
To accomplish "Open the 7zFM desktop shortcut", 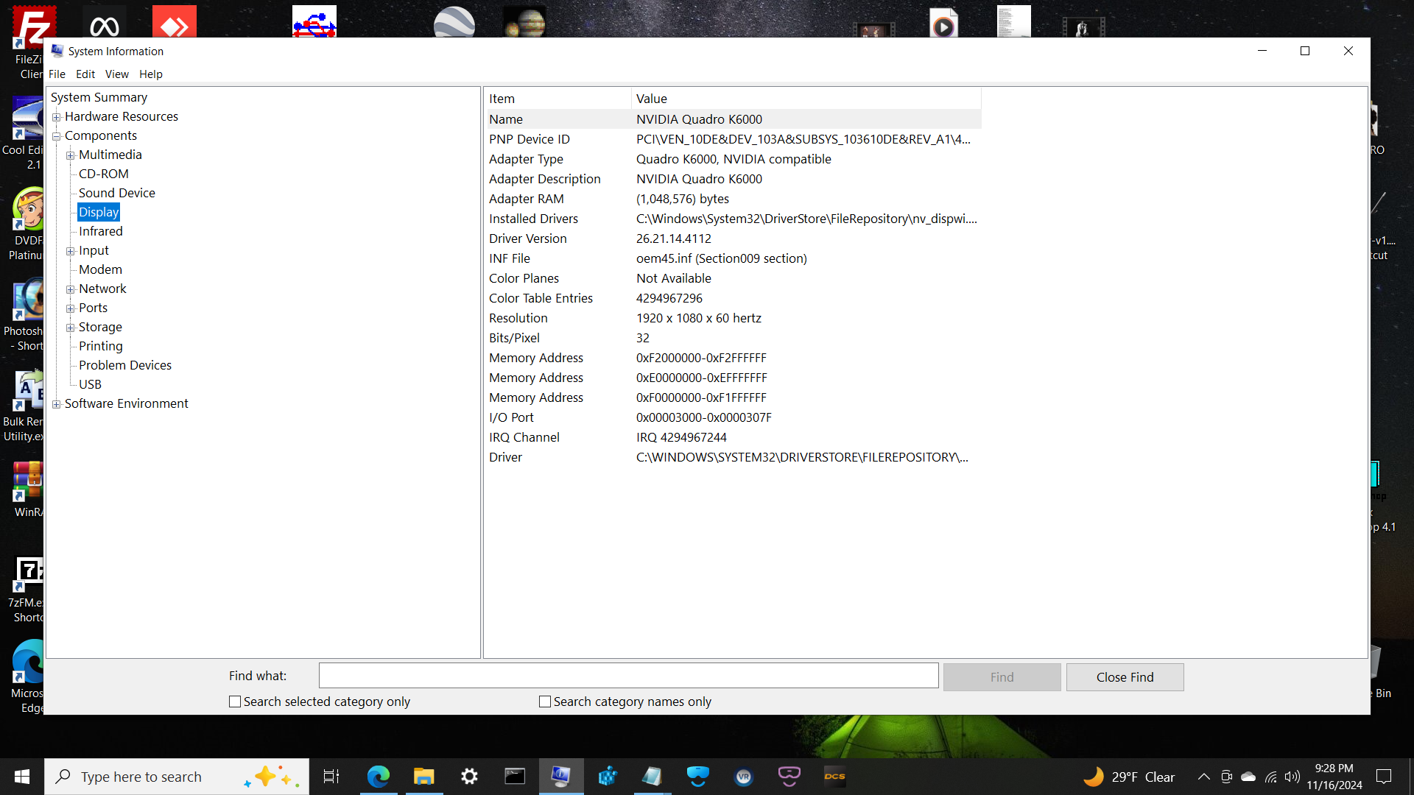I will point(28,589).
